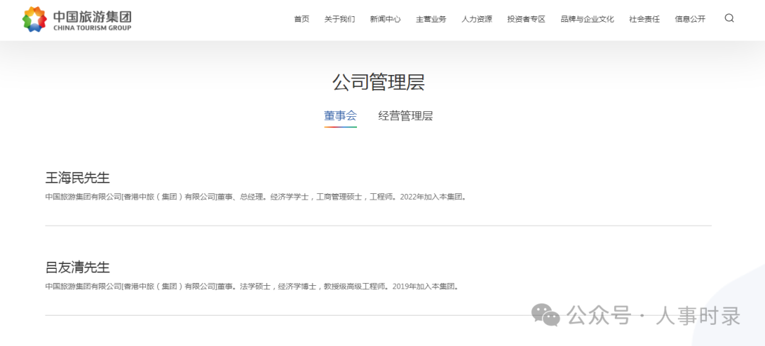Open the search magnifier icon
The height and width of the screenshot is (346, 765).
coord(729,18)
